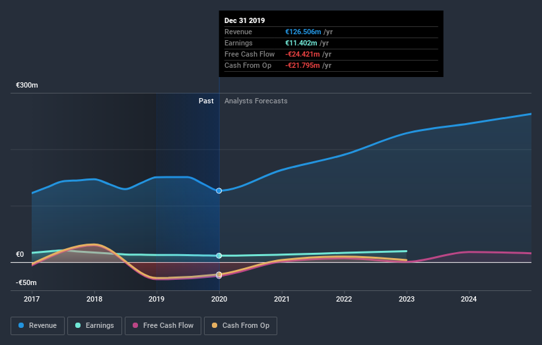Select the Cash From Op data point at 2020
The height and width of the screenshot is (345, 542).
pyautogui.click(x=219, y=275)
